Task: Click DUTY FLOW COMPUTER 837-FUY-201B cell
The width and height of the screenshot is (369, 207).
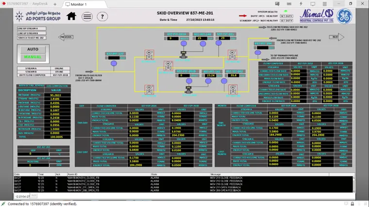Action: click(x=60, y=75)
